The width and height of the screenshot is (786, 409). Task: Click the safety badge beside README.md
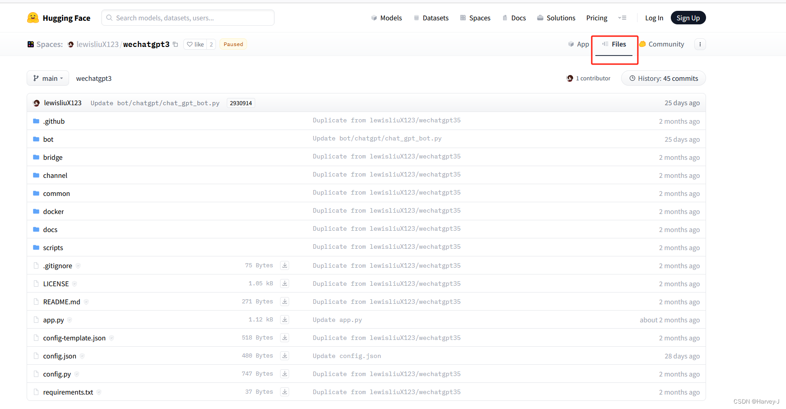coord(86,302)
